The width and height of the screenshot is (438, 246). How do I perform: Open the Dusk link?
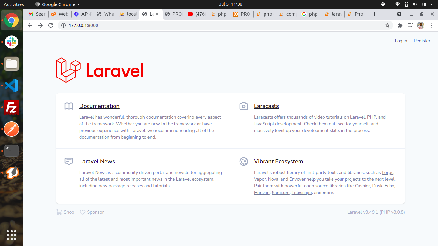click(x=377, y=186)
